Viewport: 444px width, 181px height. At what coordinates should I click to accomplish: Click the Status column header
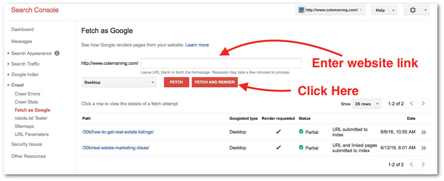[x=305, y=118]
